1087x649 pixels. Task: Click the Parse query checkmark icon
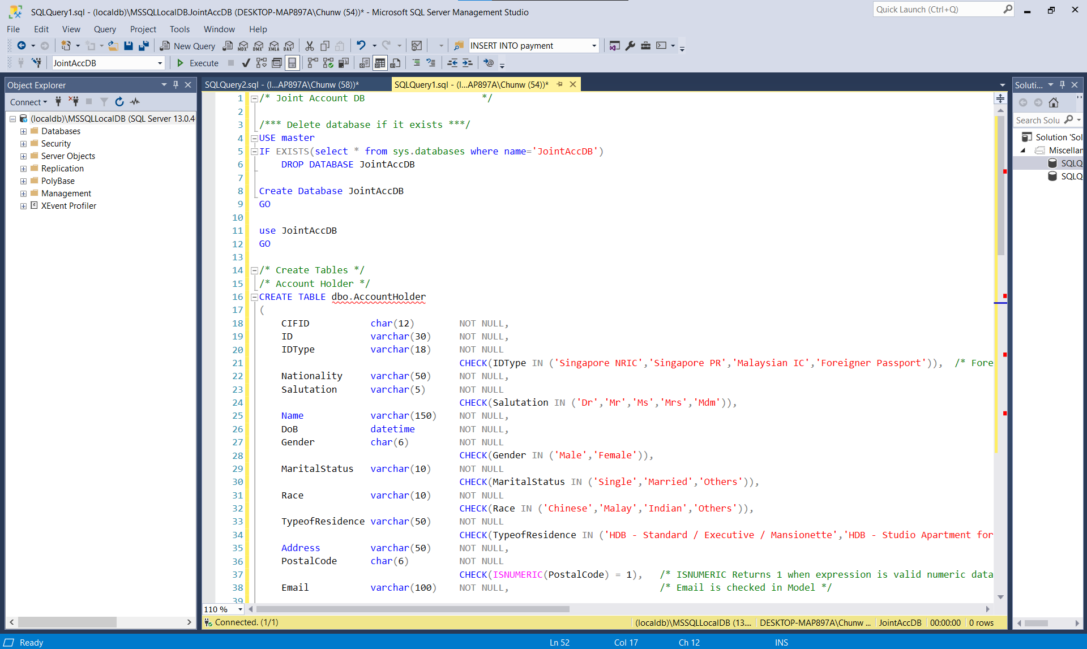[x=246, y=63]
